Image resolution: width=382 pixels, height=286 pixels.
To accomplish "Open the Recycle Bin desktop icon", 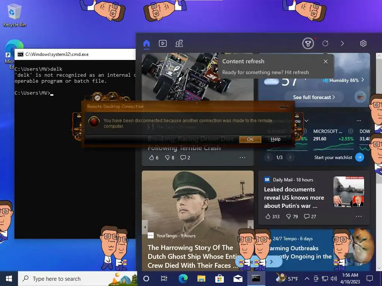I will tap(14, 16).
